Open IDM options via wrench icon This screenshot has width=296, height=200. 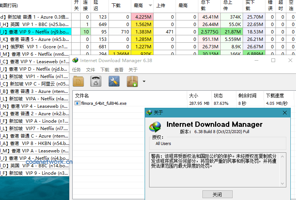pos(114,81)
